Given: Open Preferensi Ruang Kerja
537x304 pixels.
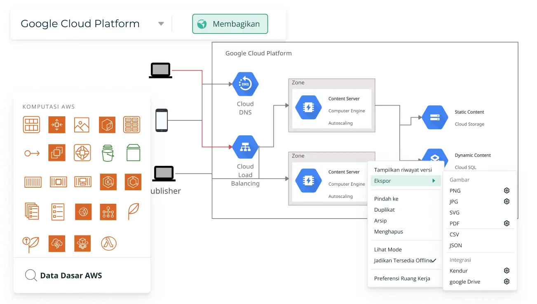Looking at the screenshot, I should pos(402,278).
